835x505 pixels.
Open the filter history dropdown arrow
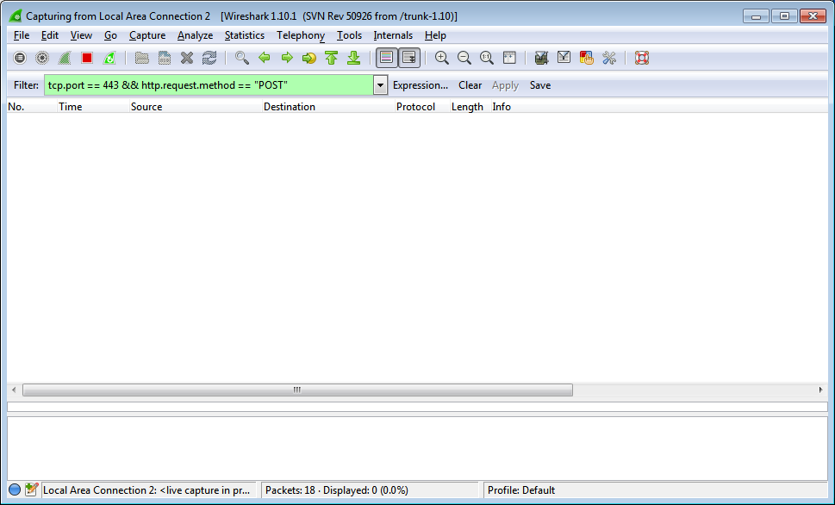tap(380, 85)
